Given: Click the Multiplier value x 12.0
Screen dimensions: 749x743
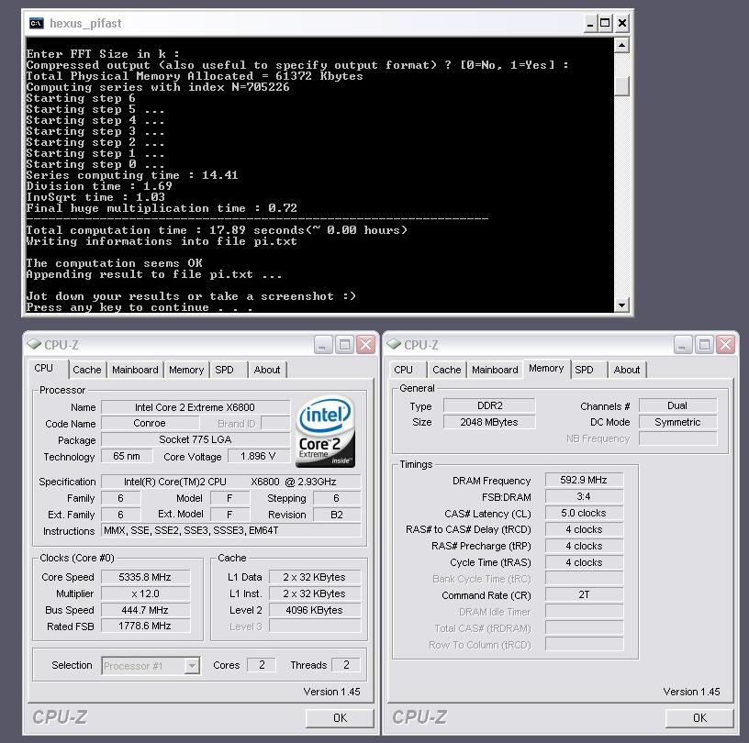Looking at the screenshot, I should tap(145, 593).
